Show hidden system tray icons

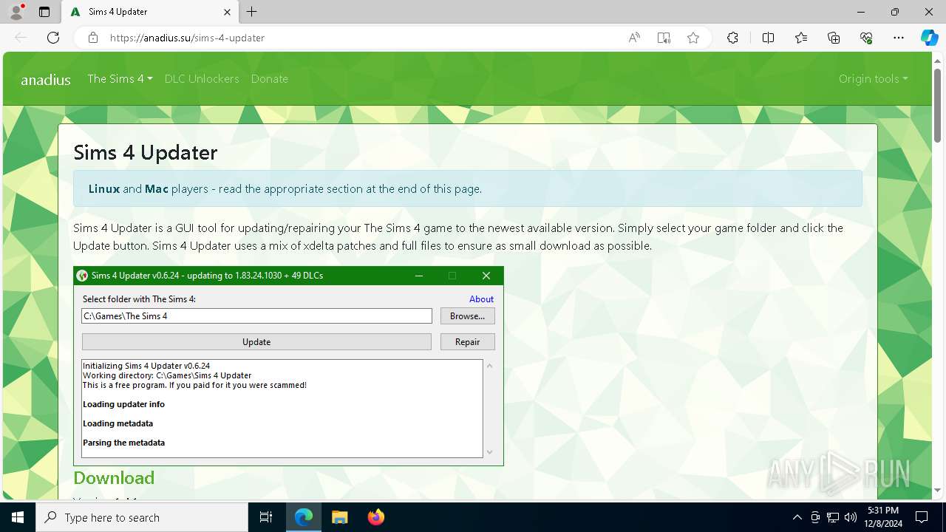point(797,517)
